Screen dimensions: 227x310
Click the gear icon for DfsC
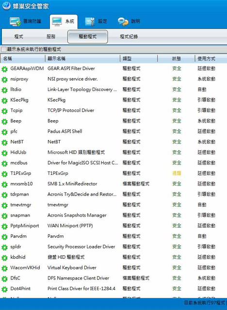pos(4,279)
